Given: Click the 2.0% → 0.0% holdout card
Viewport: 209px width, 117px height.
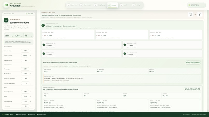Looking at the screenshot, I should (x=176, y=35).
